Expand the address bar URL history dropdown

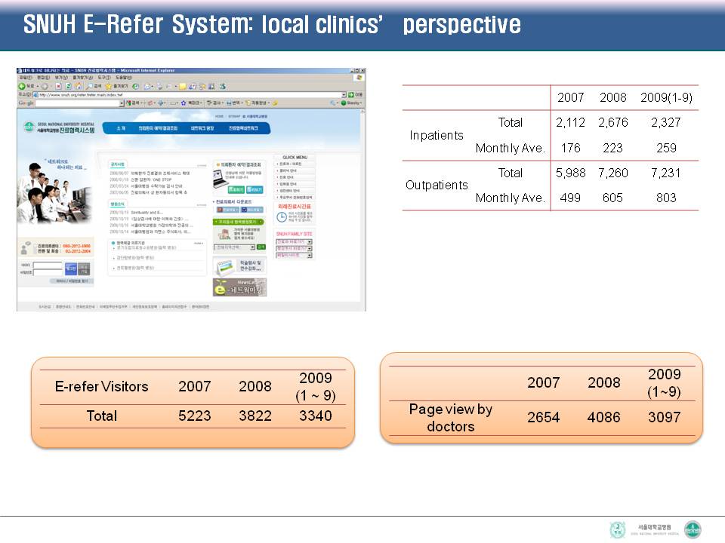(344, 95)
